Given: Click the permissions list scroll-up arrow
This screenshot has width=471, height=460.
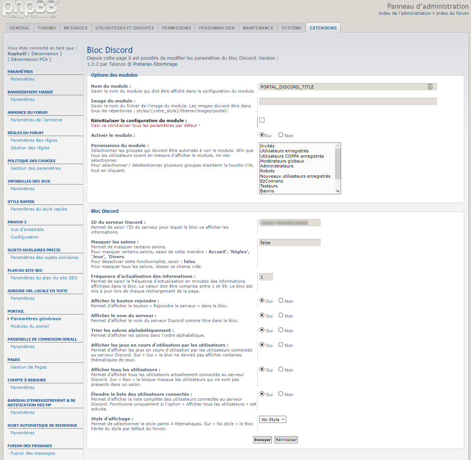Looking at the screenshot, I should coord(338,146).
